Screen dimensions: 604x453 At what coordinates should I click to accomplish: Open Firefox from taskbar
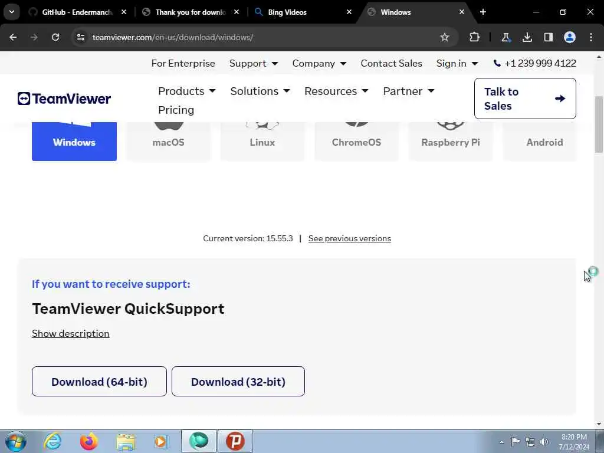[88, 441]
